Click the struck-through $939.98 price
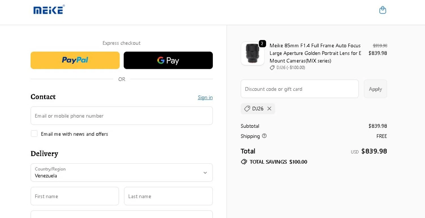This screenshot has width=425, height=218. coord(380,46)
